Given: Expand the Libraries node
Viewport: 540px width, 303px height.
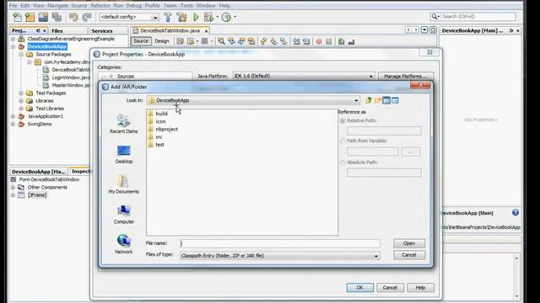Looking at the screenshot, I should tap(21, 101).
